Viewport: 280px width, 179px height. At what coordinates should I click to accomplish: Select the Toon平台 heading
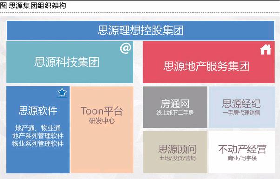coord(102,111)
